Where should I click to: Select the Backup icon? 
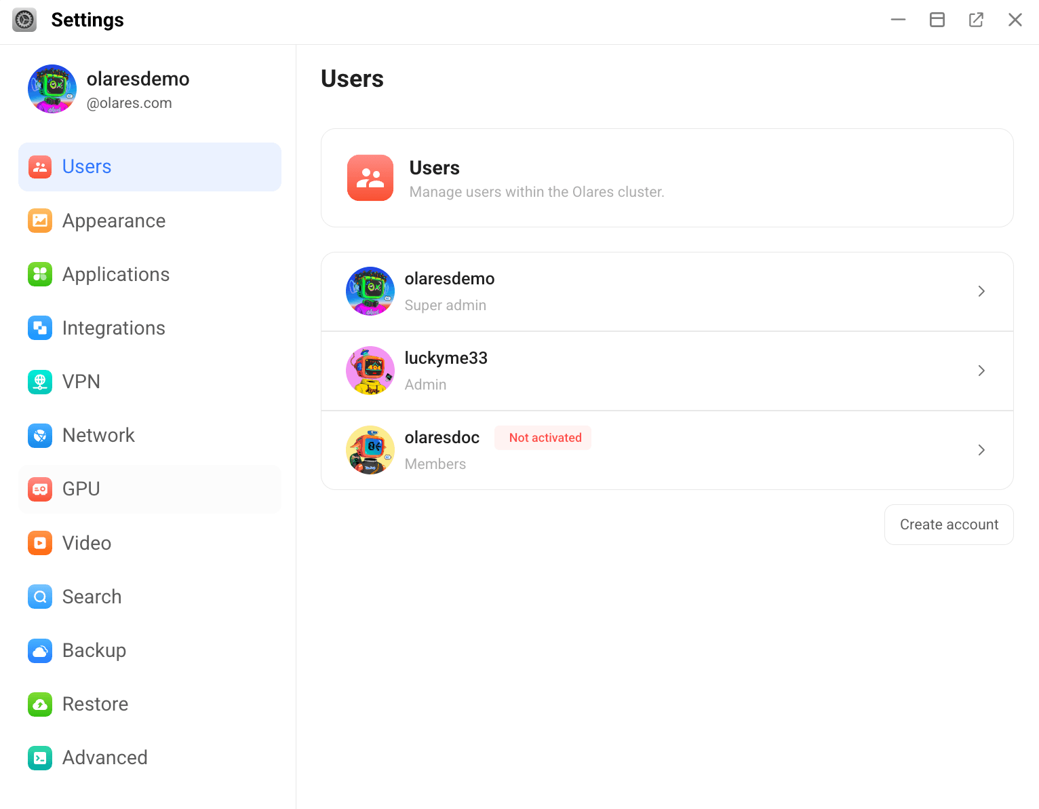[40, 650]
